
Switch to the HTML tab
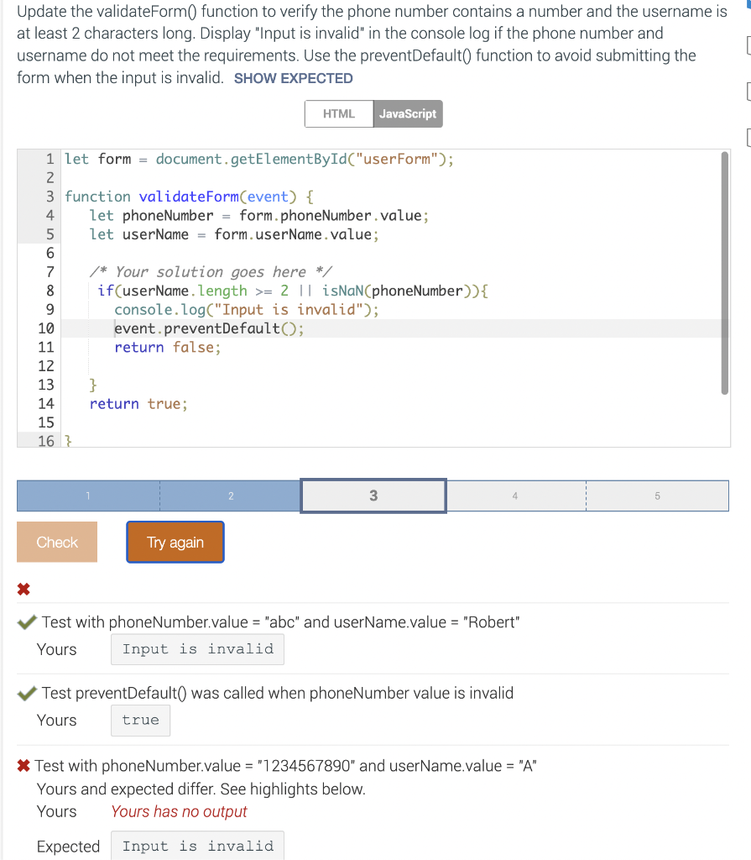tap(338, 113)
